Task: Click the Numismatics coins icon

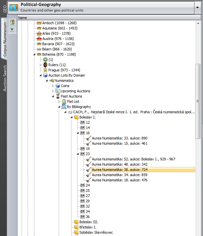Action: [52, 81]
